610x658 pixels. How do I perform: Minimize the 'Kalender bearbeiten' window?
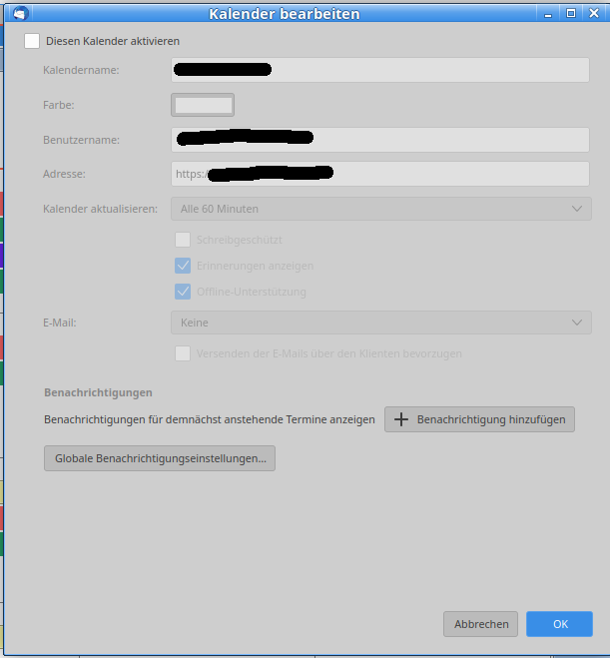tap(548, 14)
